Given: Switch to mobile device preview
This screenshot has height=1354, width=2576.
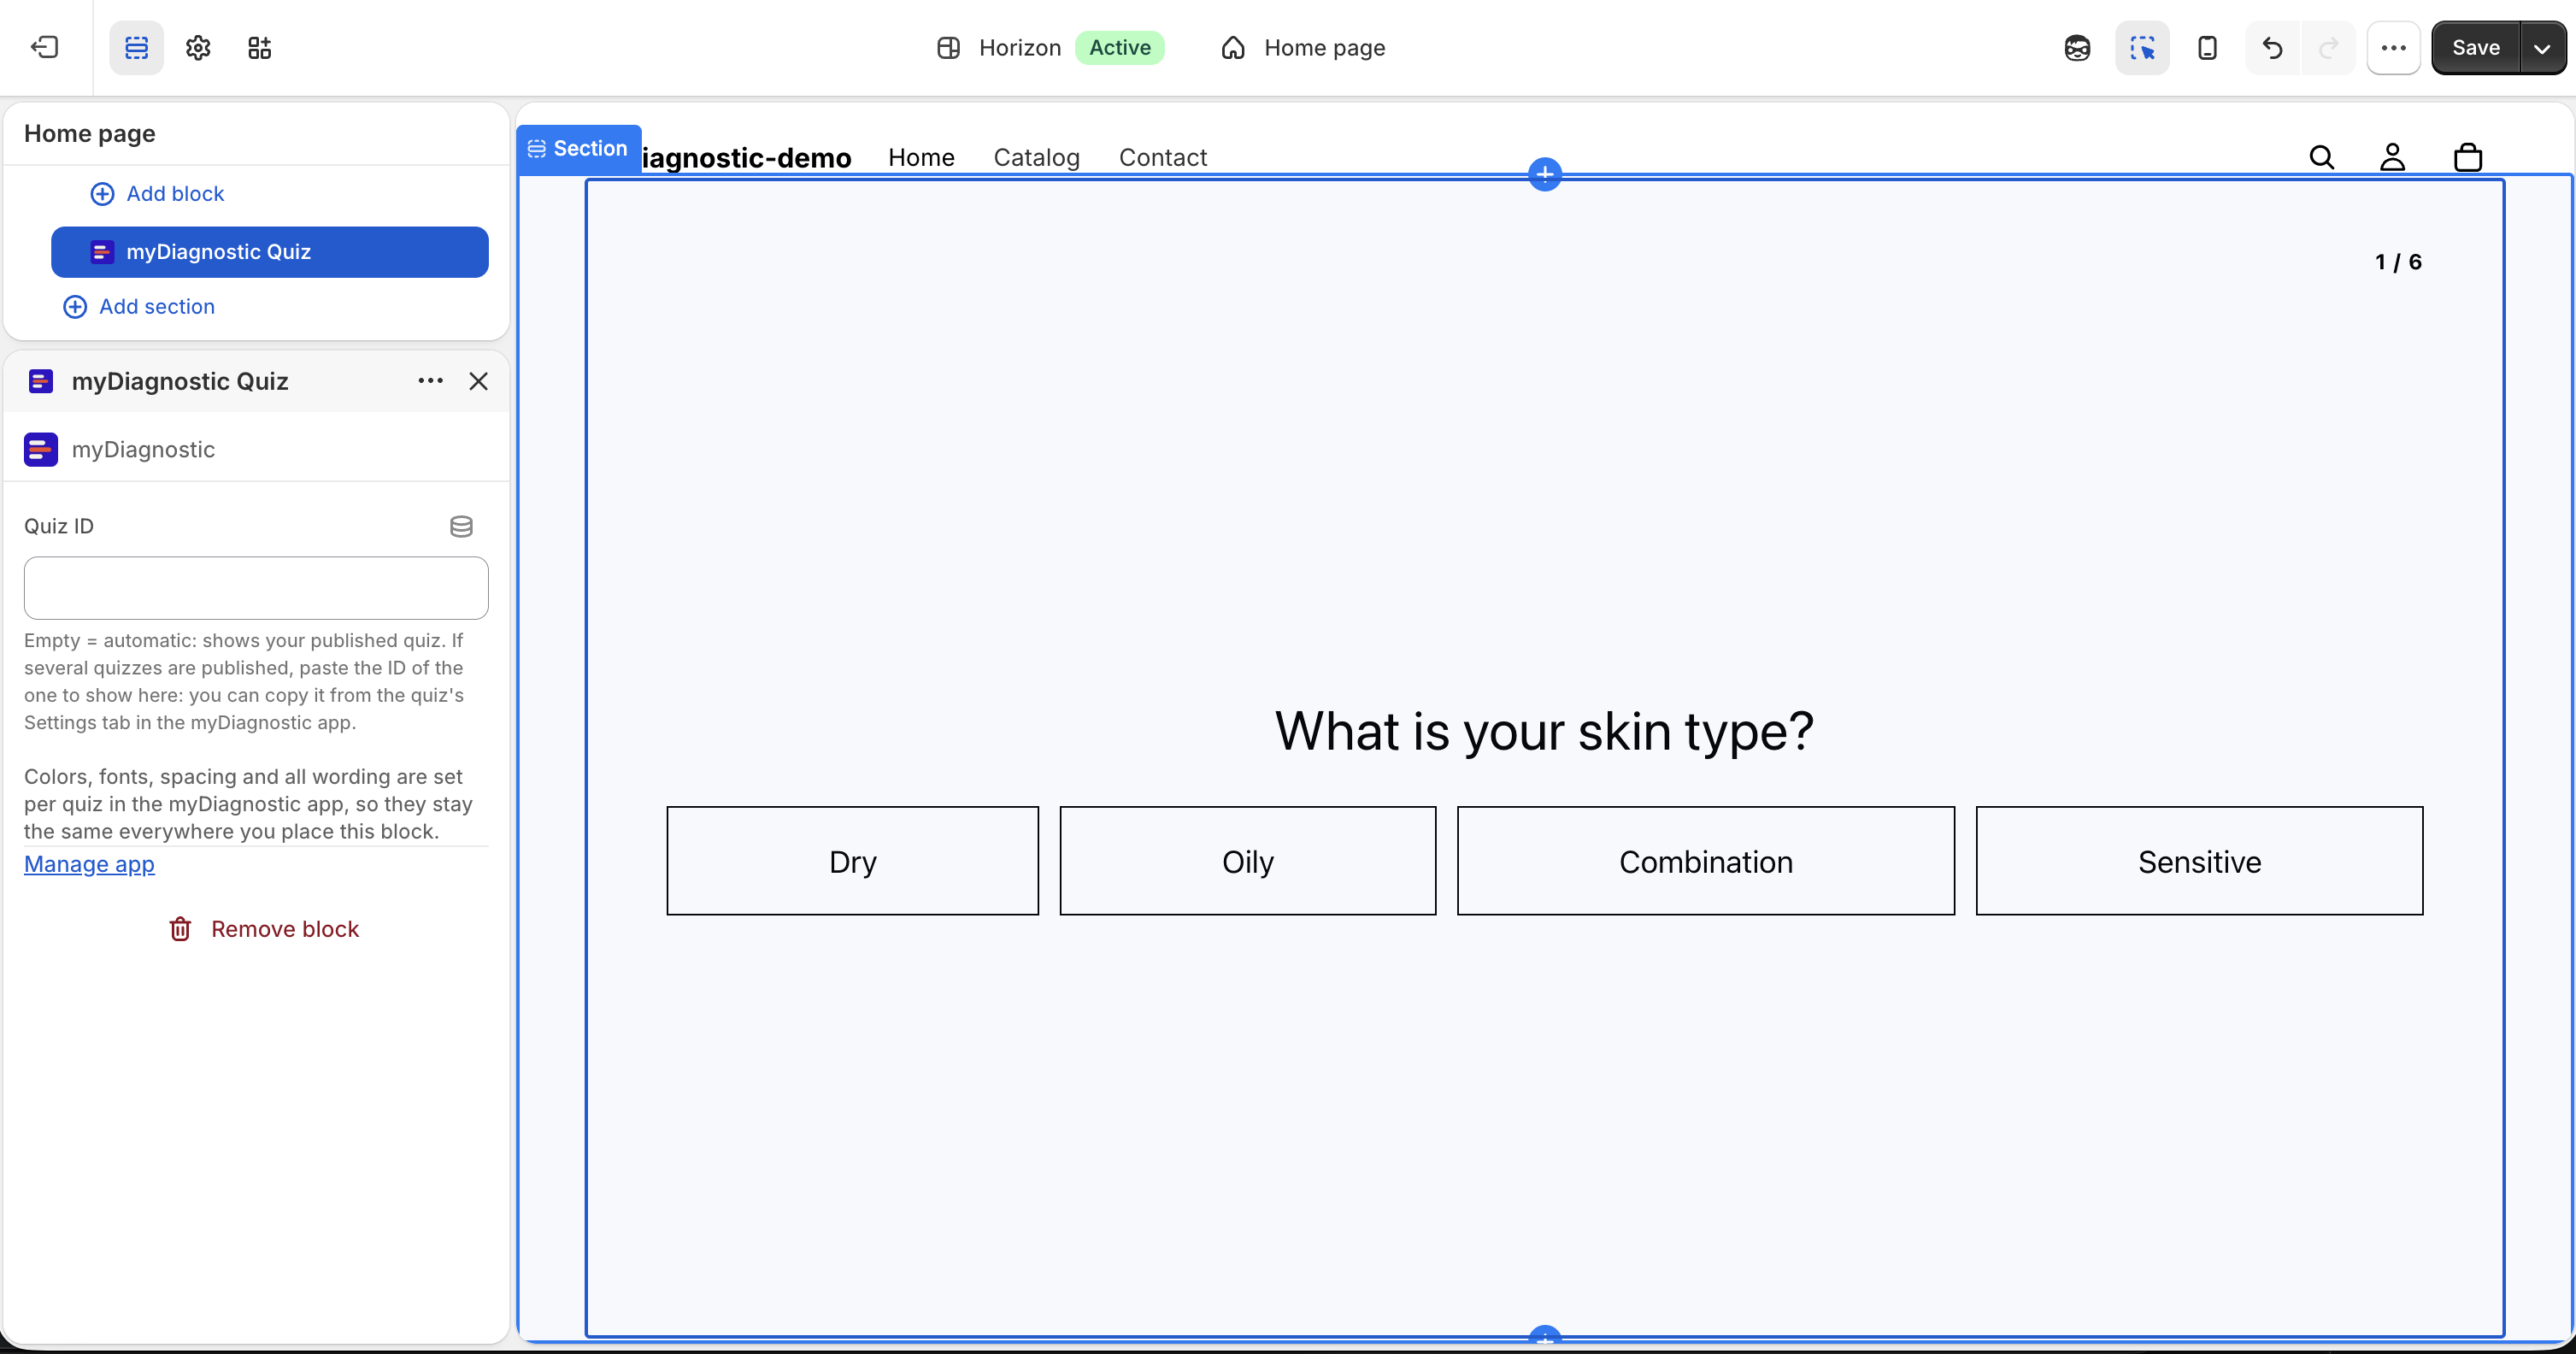Looking at the screenshot, I should tap(2207, 47).
